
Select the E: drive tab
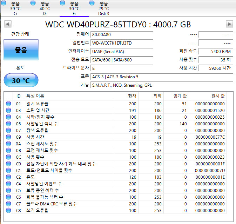pyautogui.click(x=74, y=8)
